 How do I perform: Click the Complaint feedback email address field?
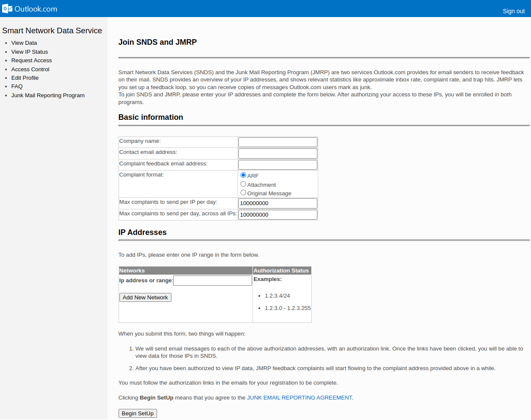[278, 165]
